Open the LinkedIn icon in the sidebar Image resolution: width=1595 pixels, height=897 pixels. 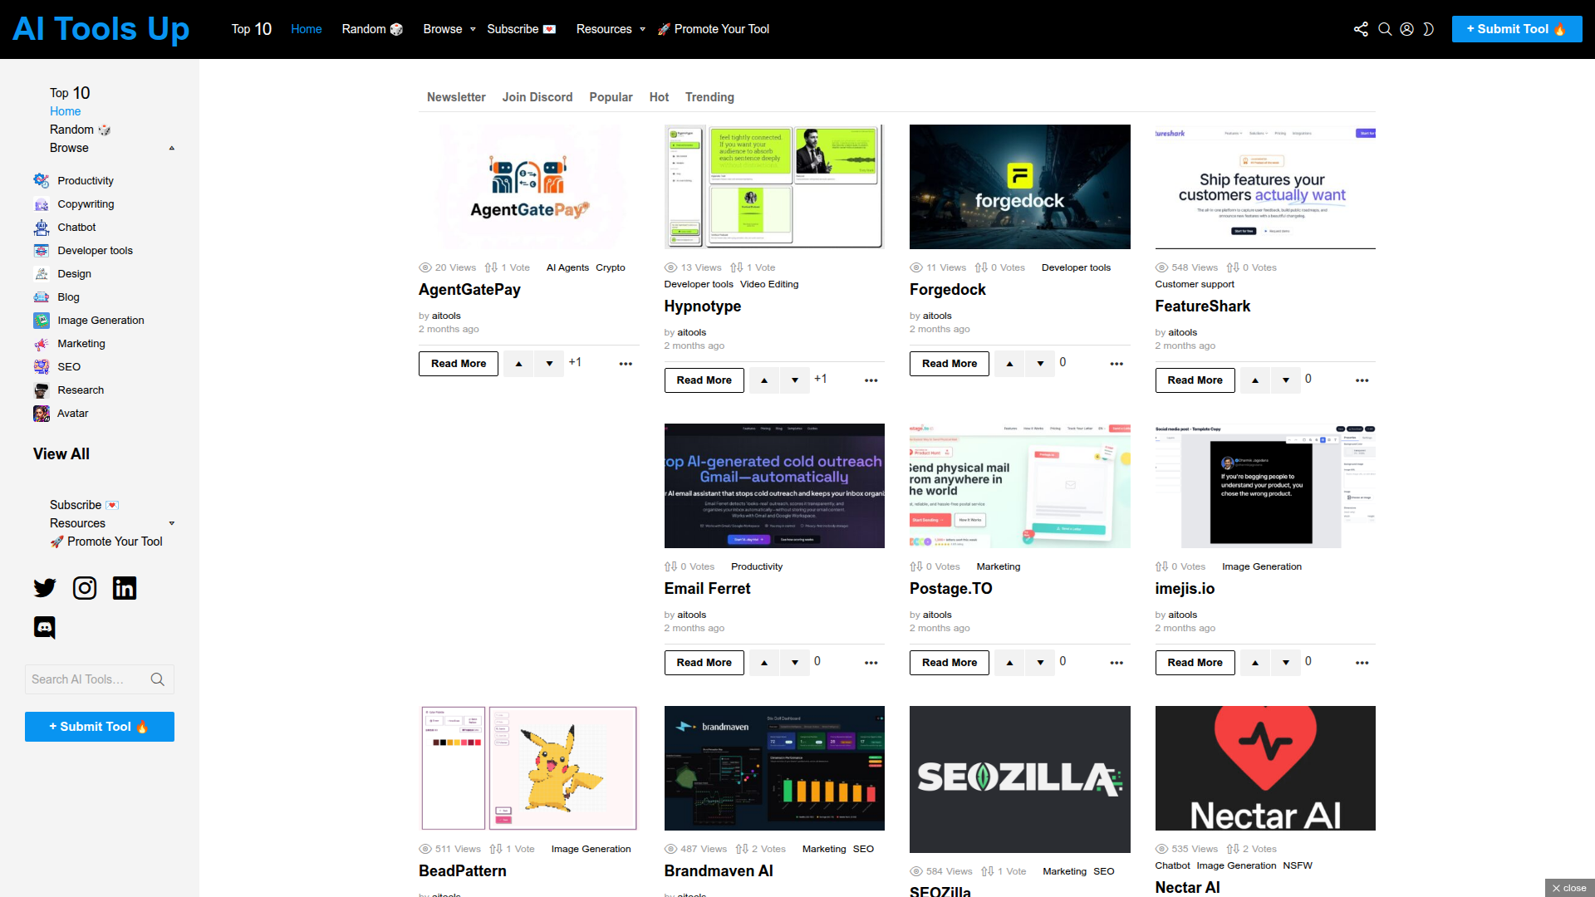pos(125,588)
